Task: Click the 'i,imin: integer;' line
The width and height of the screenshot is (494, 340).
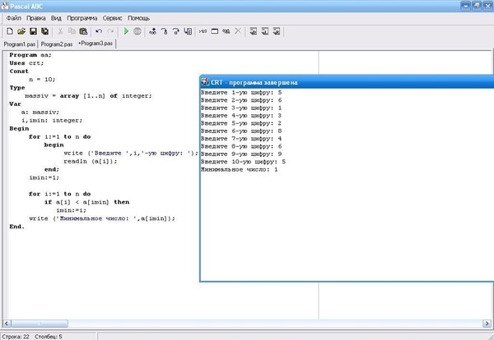Action: [52, 121]
